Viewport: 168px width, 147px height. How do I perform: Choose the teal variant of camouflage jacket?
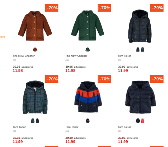143,50
